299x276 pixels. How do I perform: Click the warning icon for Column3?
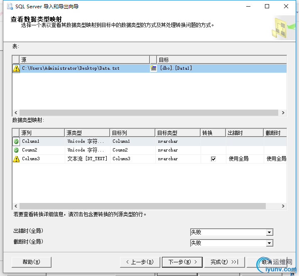click(x=16, y=159)
